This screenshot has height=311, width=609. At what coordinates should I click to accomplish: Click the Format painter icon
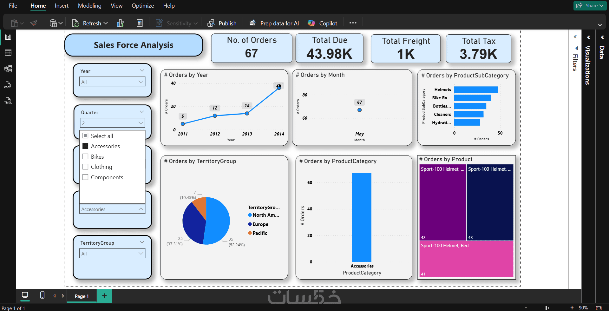(x=34, y=23)
